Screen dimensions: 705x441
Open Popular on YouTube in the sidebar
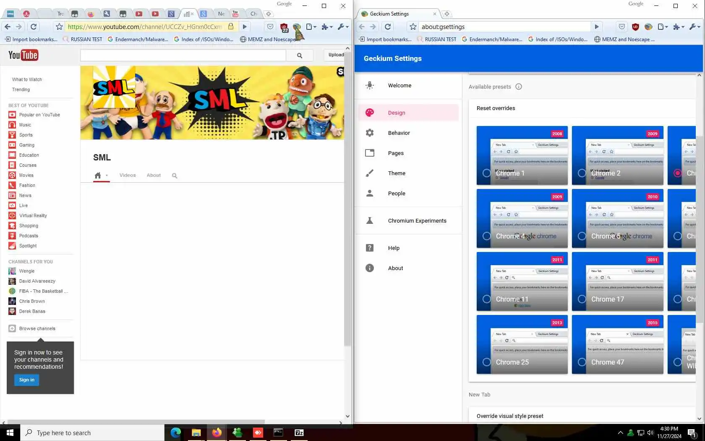point(39,115)
